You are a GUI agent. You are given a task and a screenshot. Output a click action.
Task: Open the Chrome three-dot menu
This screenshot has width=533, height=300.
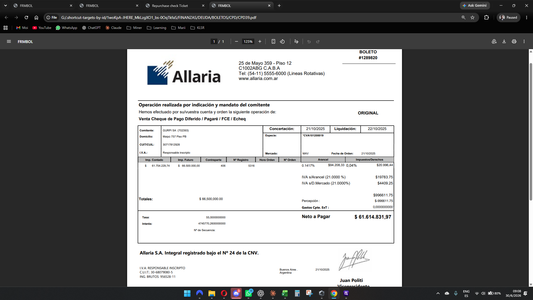coord(527,17)
